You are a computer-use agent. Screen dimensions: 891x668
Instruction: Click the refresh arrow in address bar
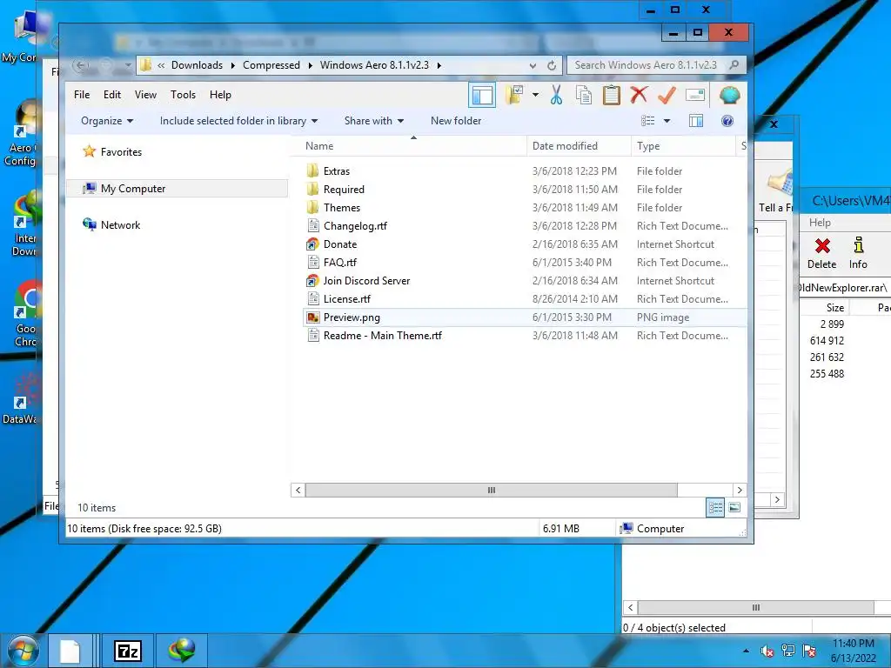click(x=551, y=65)
